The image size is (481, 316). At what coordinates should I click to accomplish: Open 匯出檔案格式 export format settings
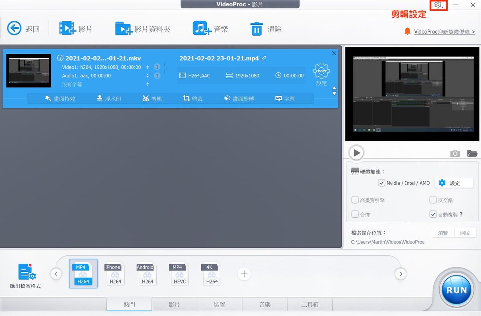[25, 276]
